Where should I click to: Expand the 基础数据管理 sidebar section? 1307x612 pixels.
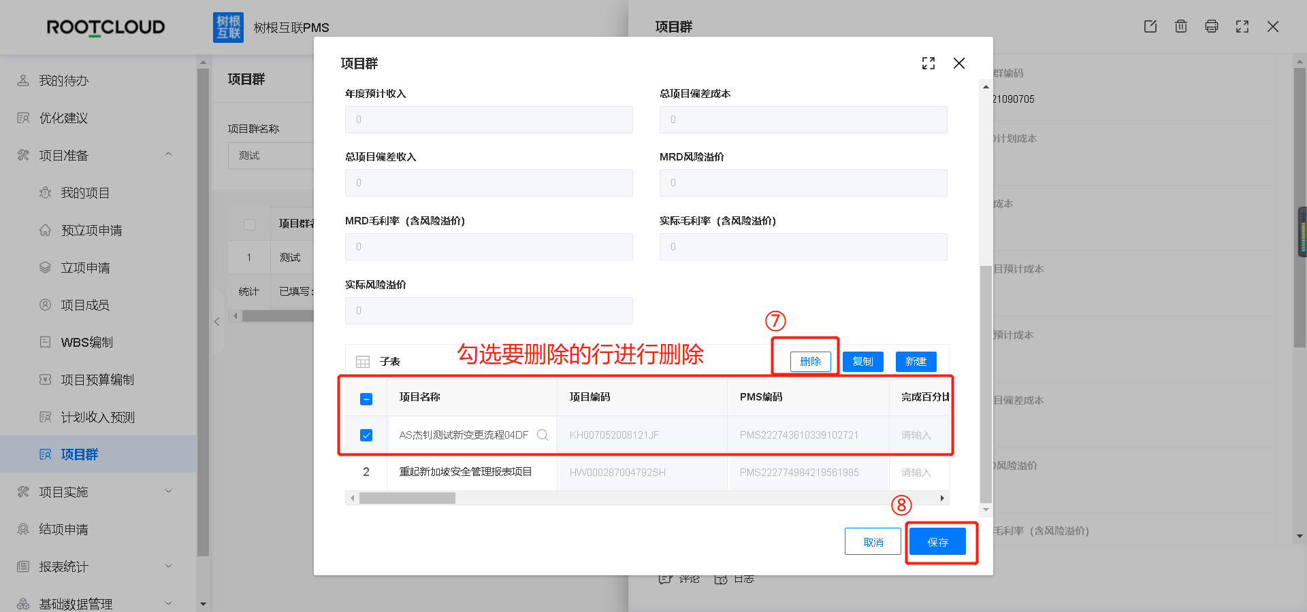point(168,603)
